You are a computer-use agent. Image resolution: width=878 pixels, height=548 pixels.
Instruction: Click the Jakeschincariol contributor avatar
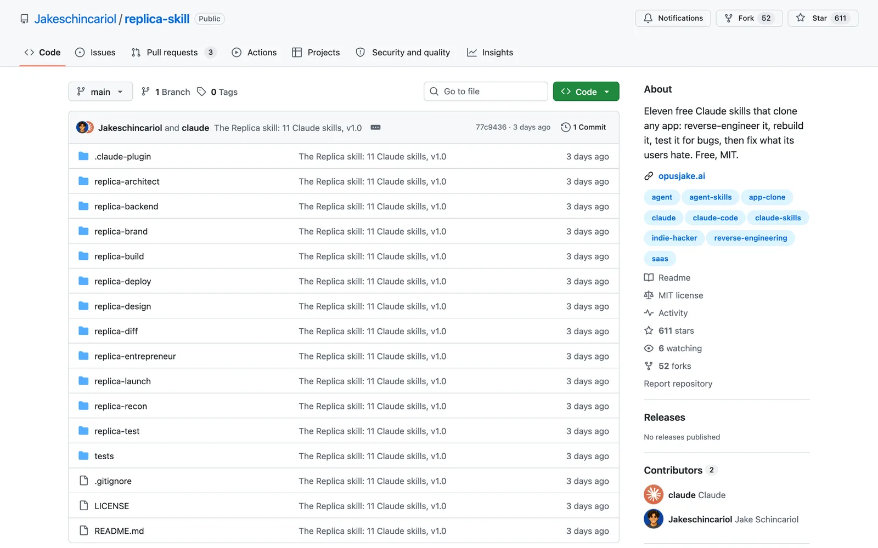point(654,519)
